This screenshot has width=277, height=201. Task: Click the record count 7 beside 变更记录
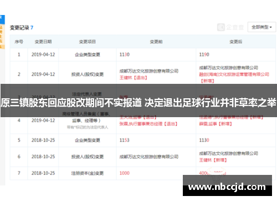coord(32,28)
